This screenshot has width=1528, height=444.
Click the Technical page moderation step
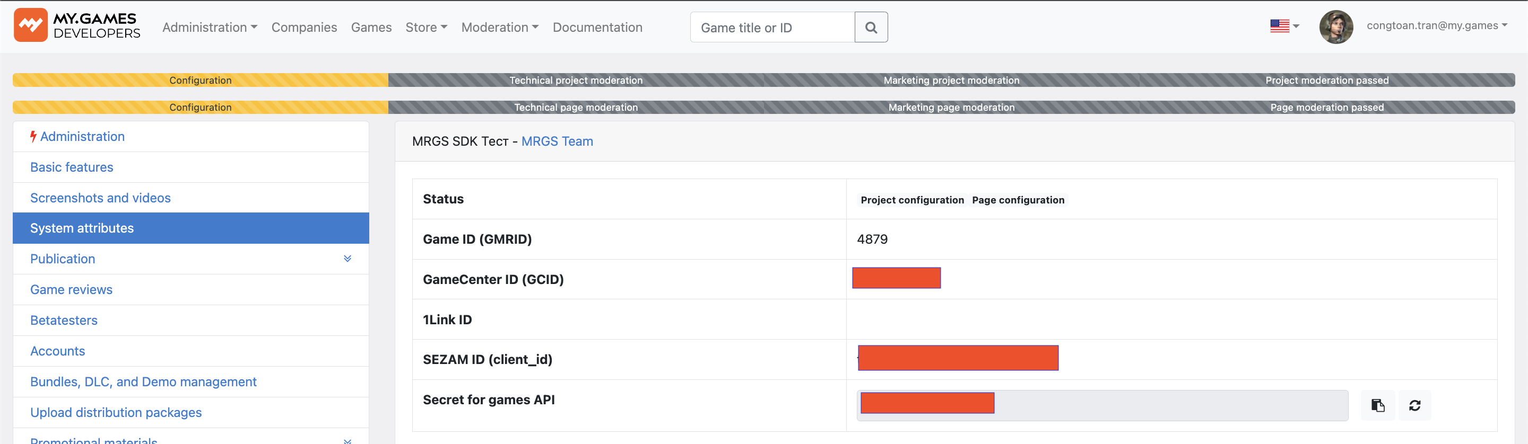coord(576,107)
